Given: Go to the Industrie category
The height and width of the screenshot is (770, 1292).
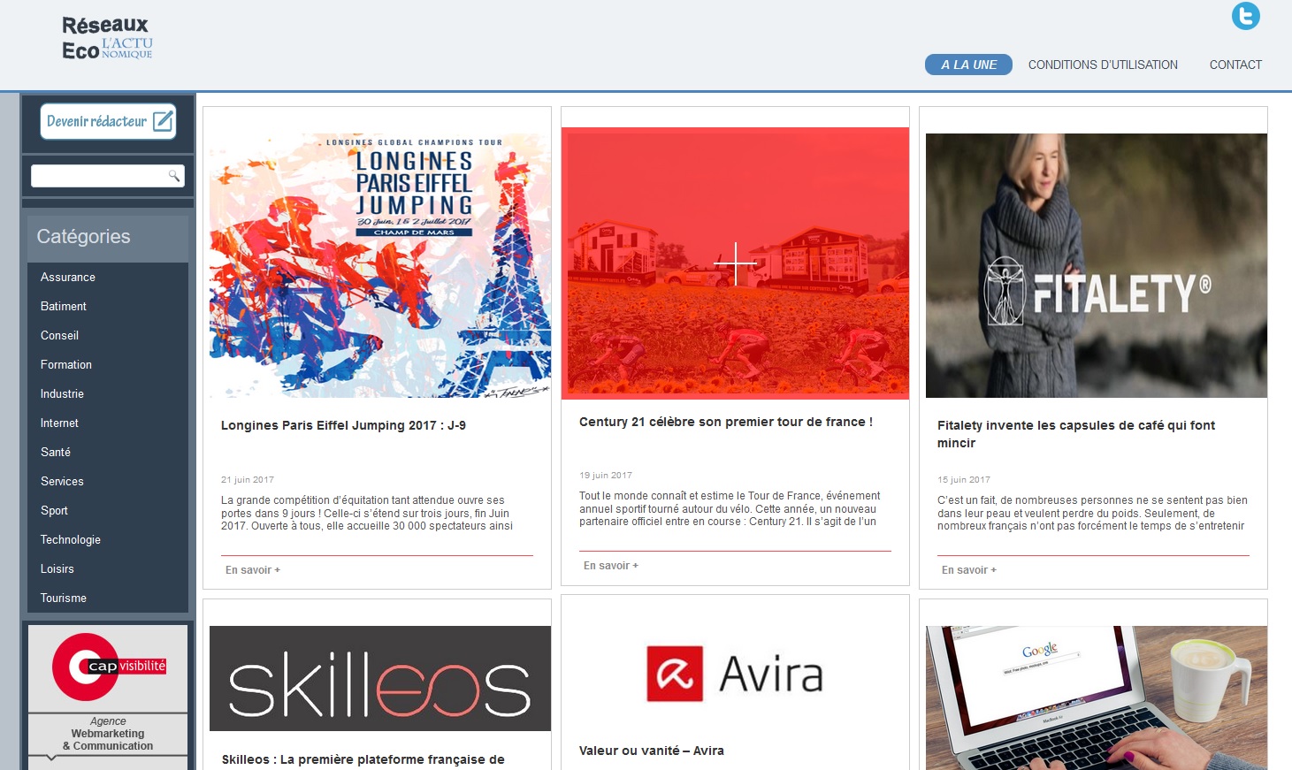Looking at the screenshot, I should pos(62,393).
